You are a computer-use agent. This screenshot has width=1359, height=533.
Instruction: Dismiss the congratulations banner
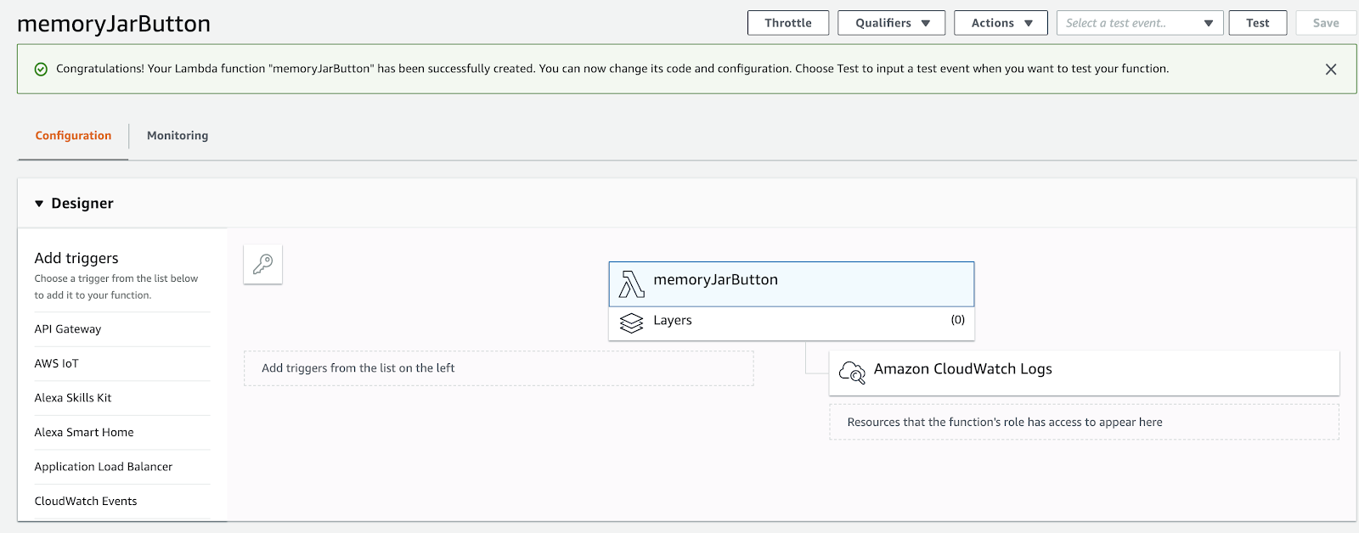1331,69
